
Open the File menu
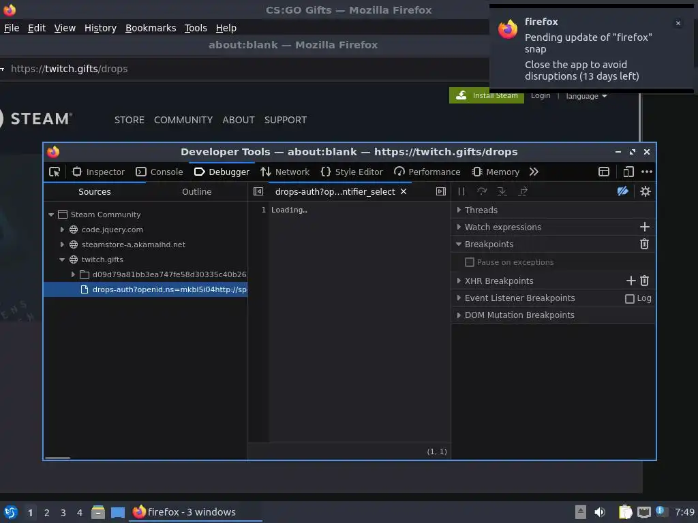(12, 28)
